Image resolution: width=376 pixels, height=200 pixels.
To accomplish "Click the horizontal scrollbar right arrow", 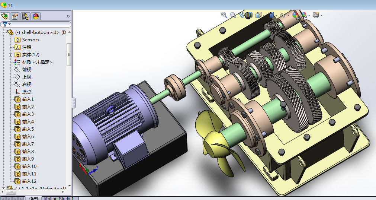I will (x=63, y=192).
